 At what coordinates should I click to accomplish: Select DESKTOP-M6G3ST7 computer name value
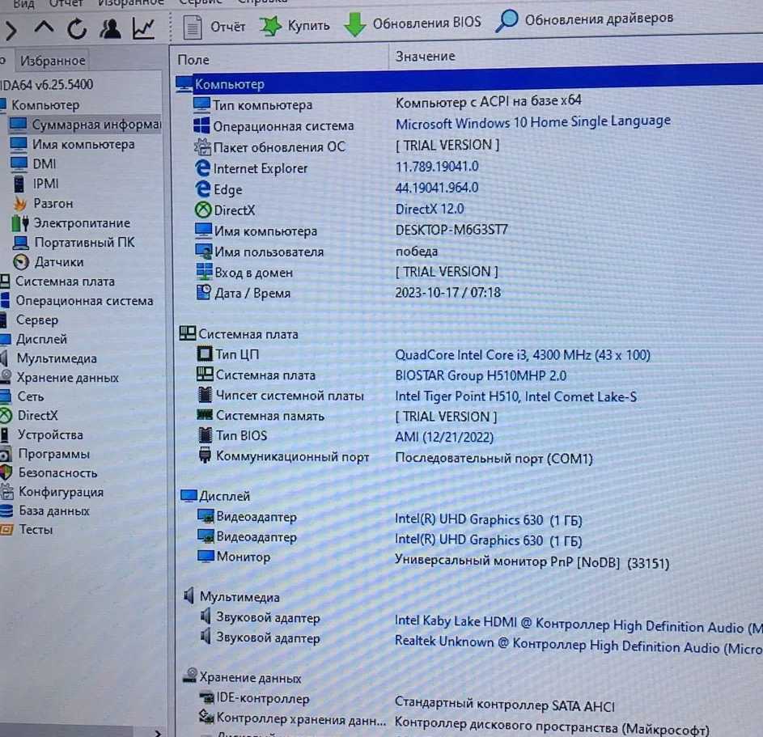click(x=451, y=230)
